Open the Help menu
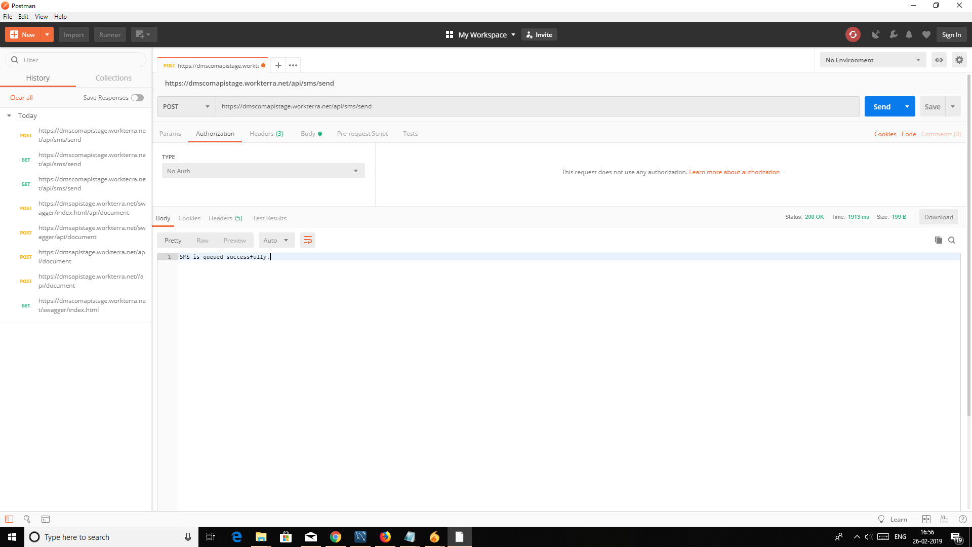The width and height of the screenshot is (972, 547). click(x=60, y=16)
